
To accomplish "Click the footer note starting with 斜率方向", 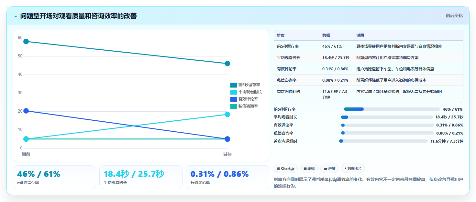I will [x=368, y=183].
